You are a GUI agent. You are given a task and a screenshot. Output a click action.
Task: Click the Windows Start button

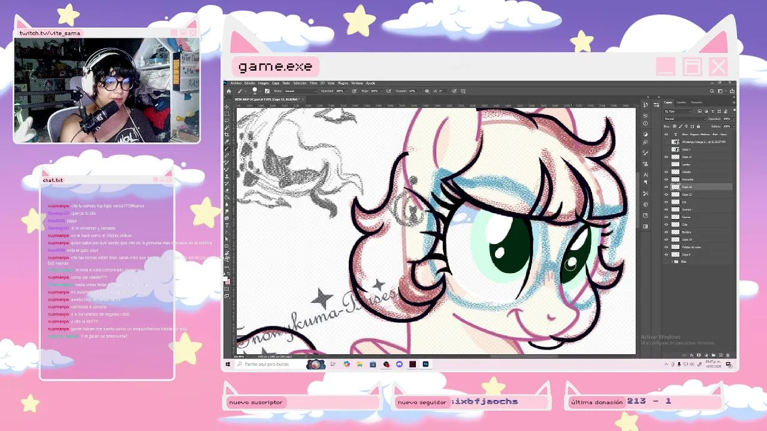(x=228, y=364)
